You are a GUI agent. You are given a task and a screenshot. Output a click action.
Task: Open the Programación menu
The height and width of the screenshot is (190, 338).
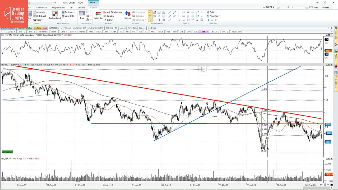click(x=58, y=7)
